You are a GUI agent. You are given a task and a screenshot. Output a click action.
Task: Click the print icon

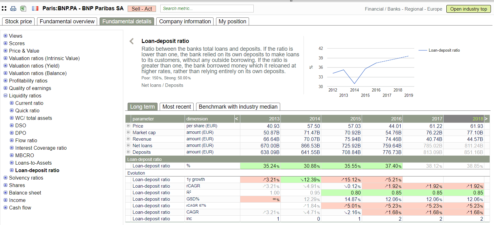13,9
